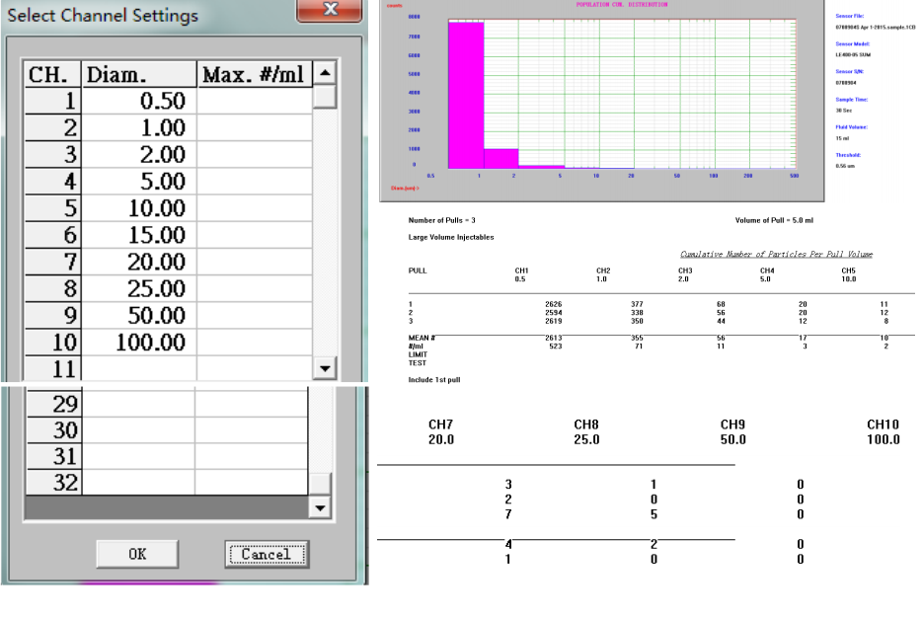Click the Cancel button
The width and height of the screenshot is (921, 618).
coord(267,554)
